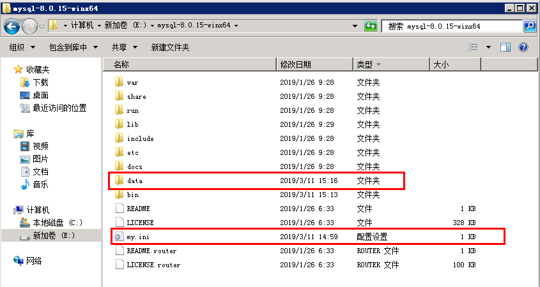Open the view options dropdown arrow
This screenshot has width=540, height=287.
[x=488, y=47]
